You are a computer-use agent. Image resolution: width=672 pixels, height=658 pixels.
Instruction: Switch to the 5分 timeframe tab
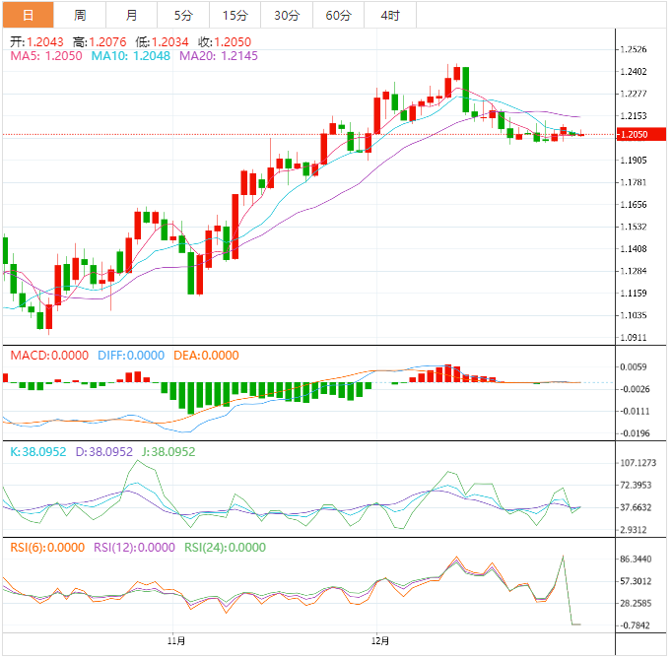pyautogui.click(x=183, y=15)
